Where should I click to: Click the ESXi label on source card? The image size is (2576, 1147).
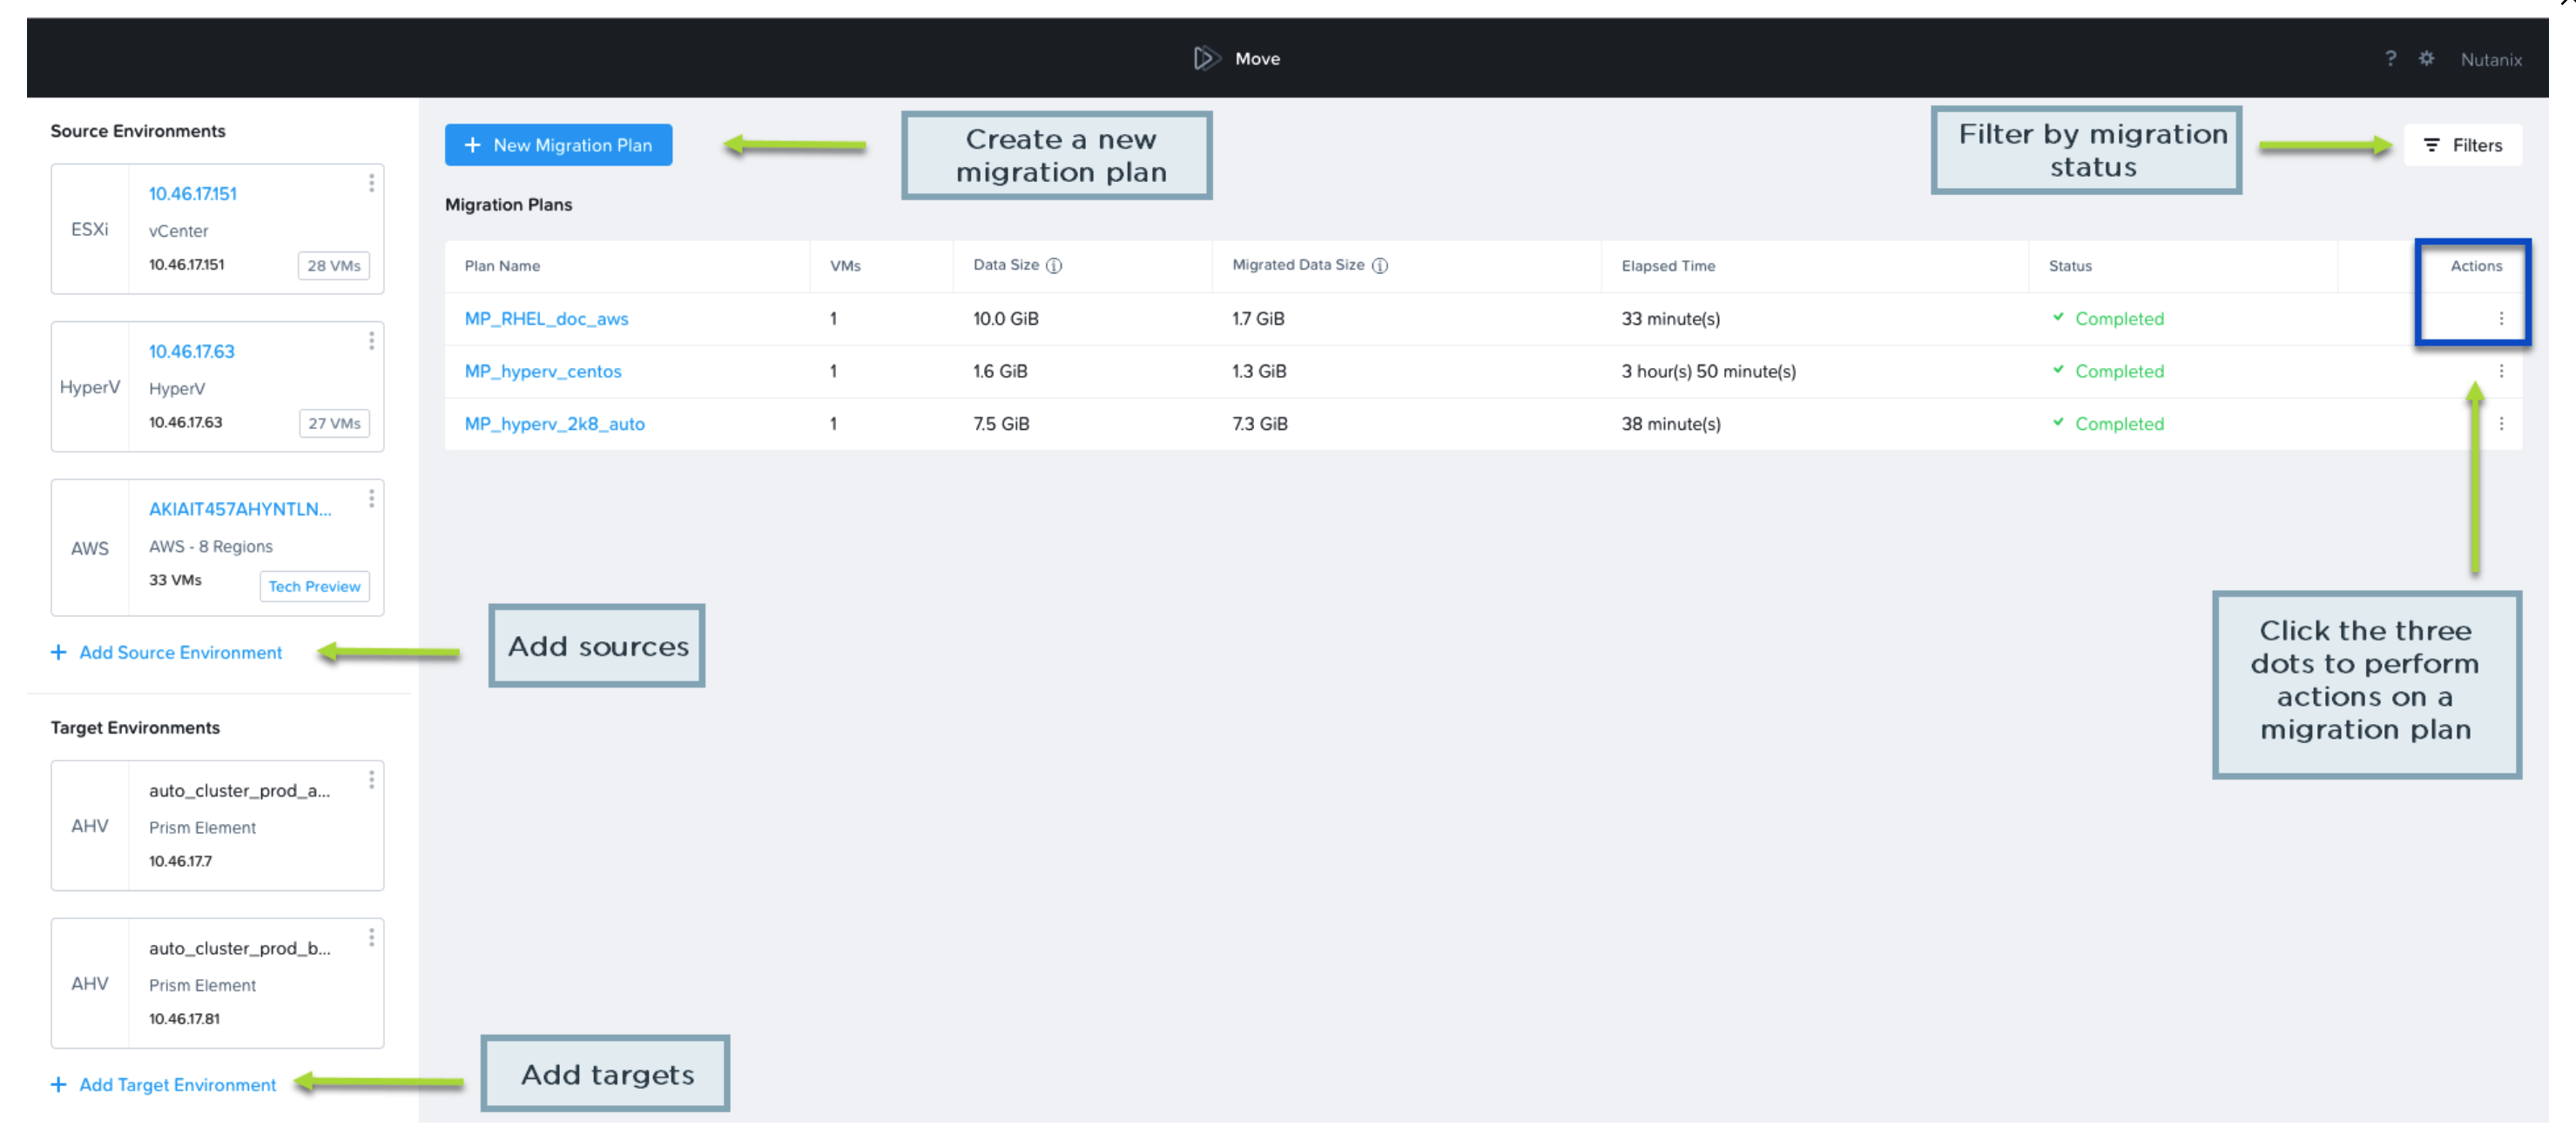coord(90,230)
